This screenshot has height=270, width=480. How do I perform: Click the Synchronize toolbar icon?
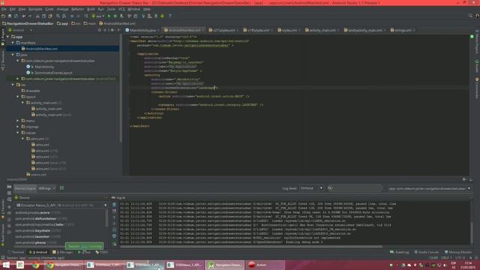click(x=16, y=16)
